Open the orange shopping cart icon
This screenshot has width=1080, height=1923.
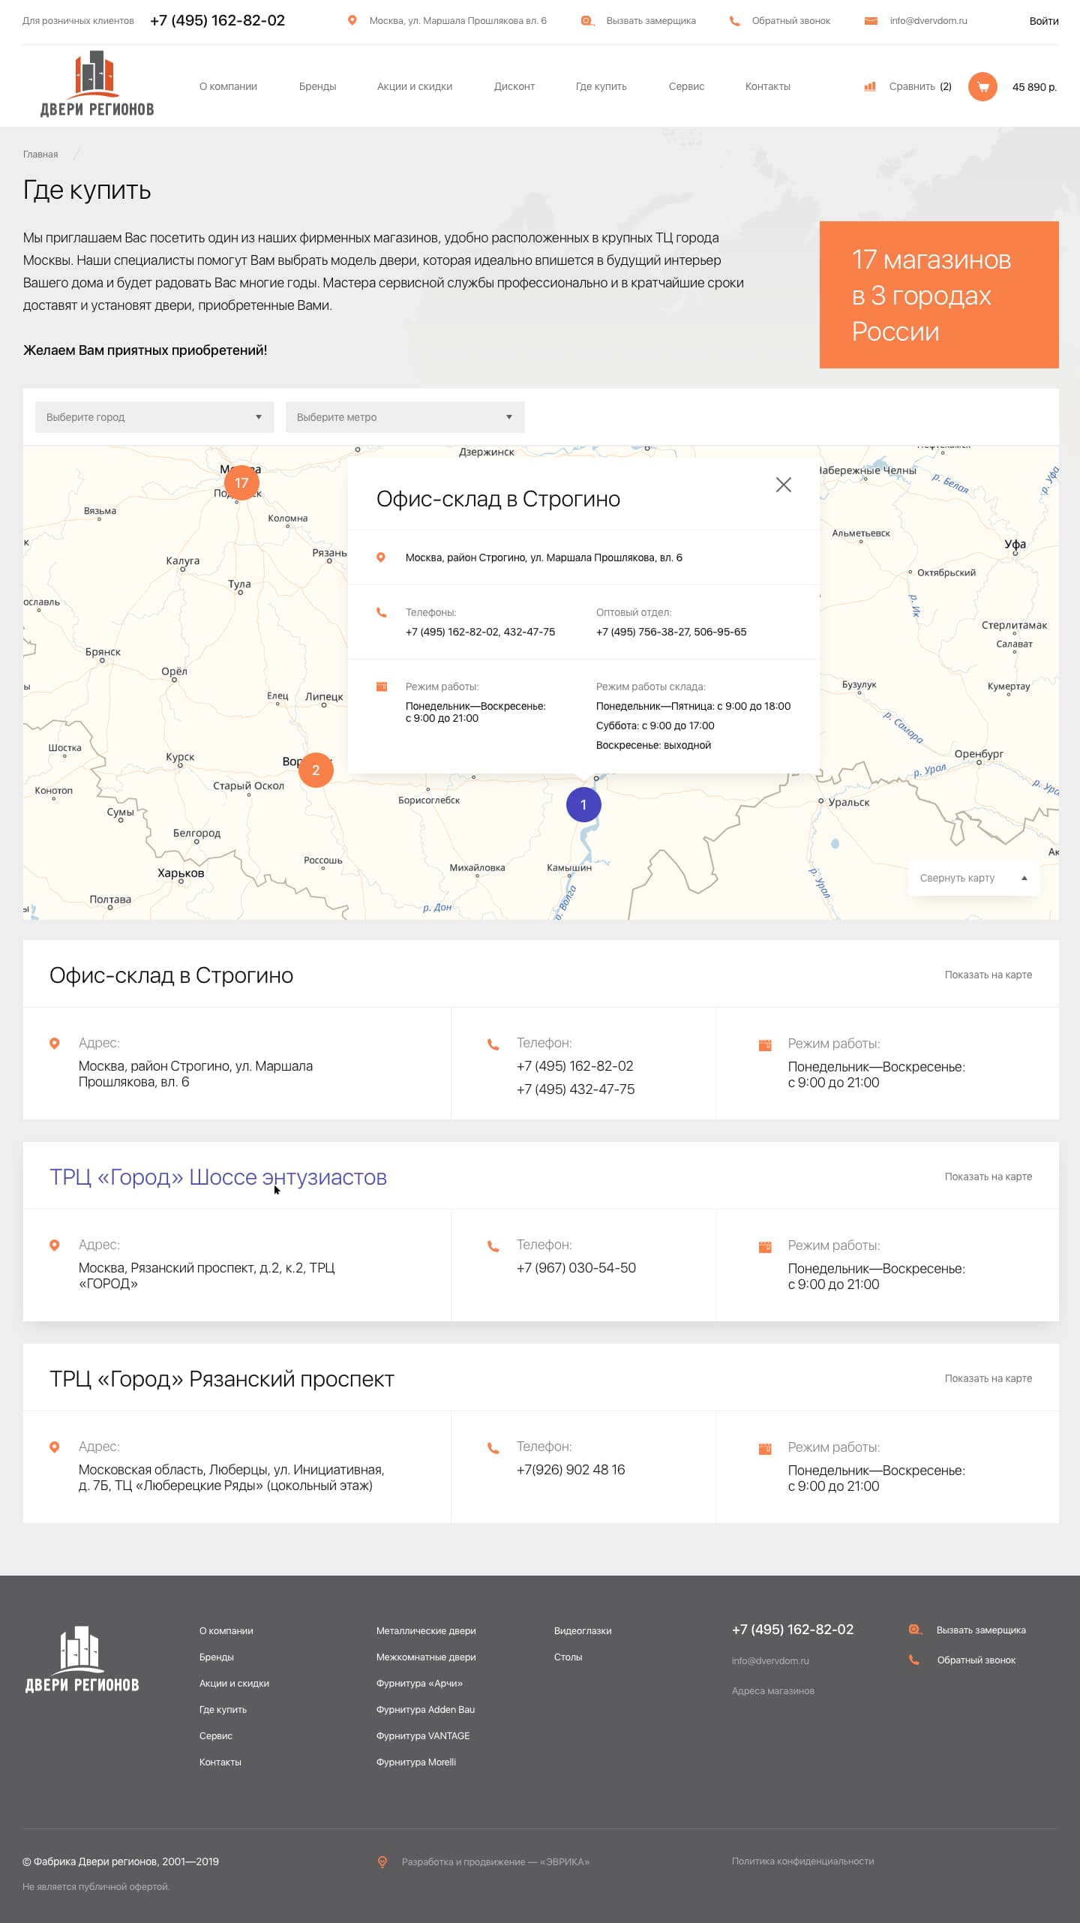(982, 87)
